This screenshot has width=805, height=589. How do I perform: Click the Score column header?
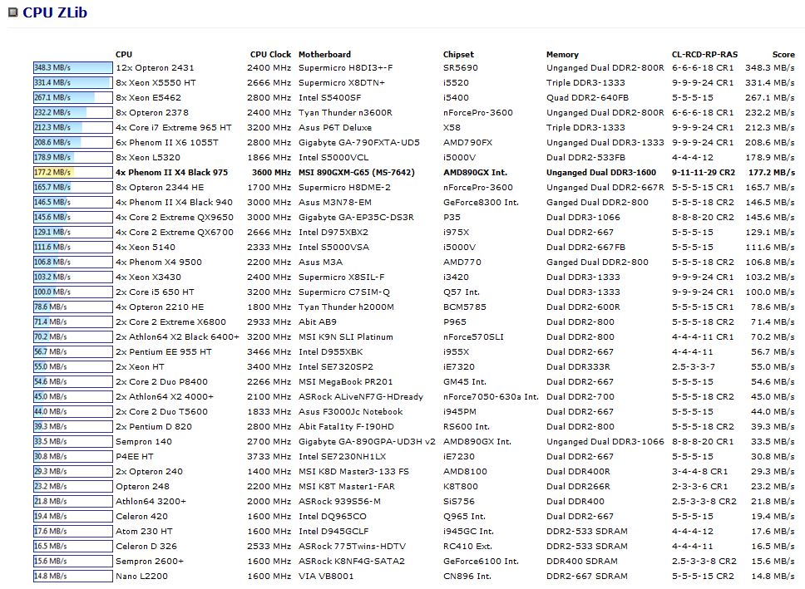[x=783, y=54]
